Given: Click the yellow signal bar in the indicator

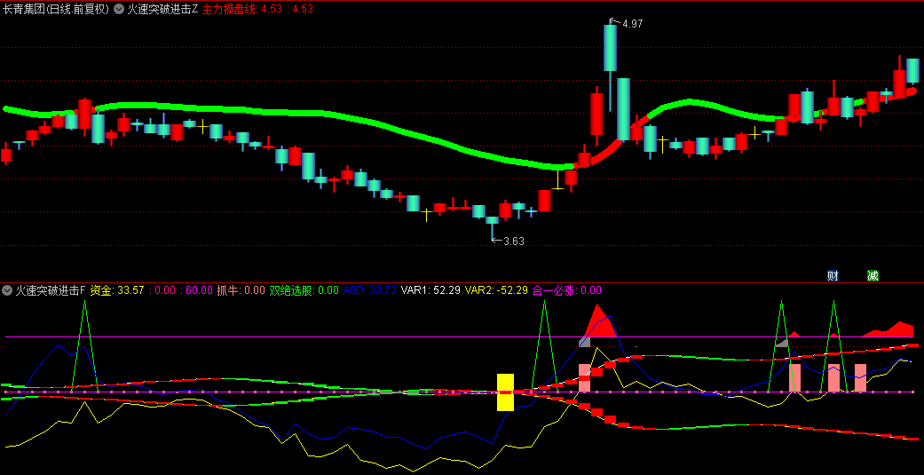Looking at the screenshot, I should pos(505,392).
